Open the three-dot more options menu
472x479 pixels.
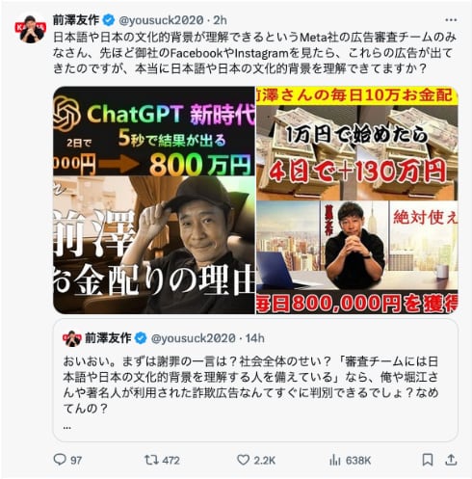pyautogui.click(x=451, y=20)
